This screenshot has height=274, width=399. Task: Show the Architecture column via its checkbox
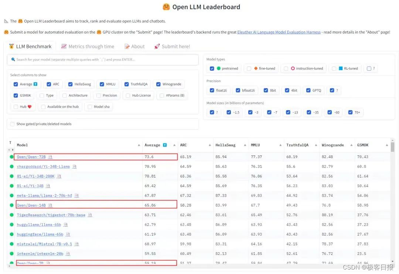(64, 95)
